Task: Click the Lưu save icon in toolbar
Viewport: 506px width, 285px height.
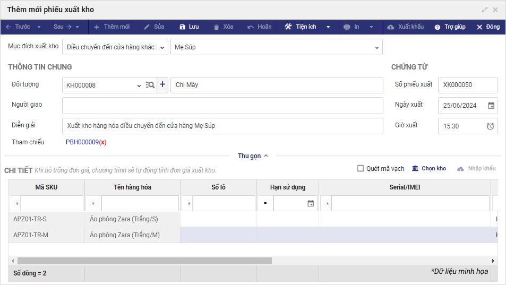Action: click(183, 27)
